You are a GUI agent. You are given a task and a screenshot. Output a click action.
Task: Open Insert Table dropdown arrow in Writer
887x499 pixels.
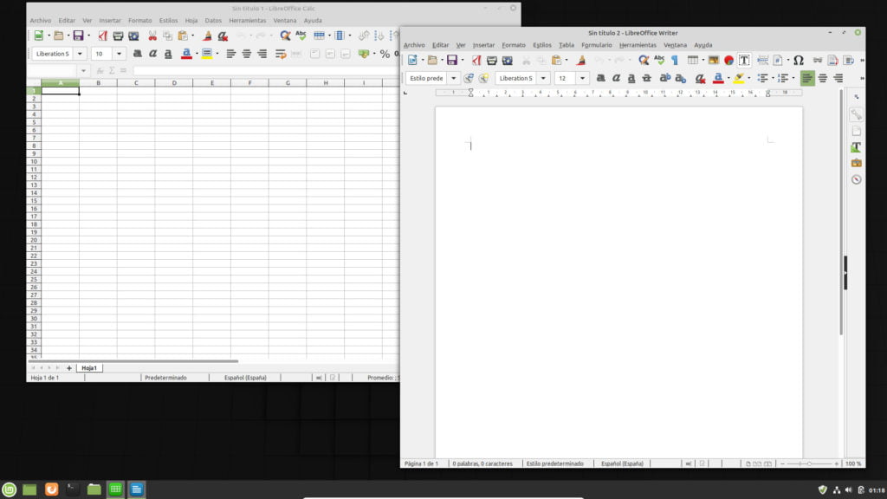(x=702, y=61)
